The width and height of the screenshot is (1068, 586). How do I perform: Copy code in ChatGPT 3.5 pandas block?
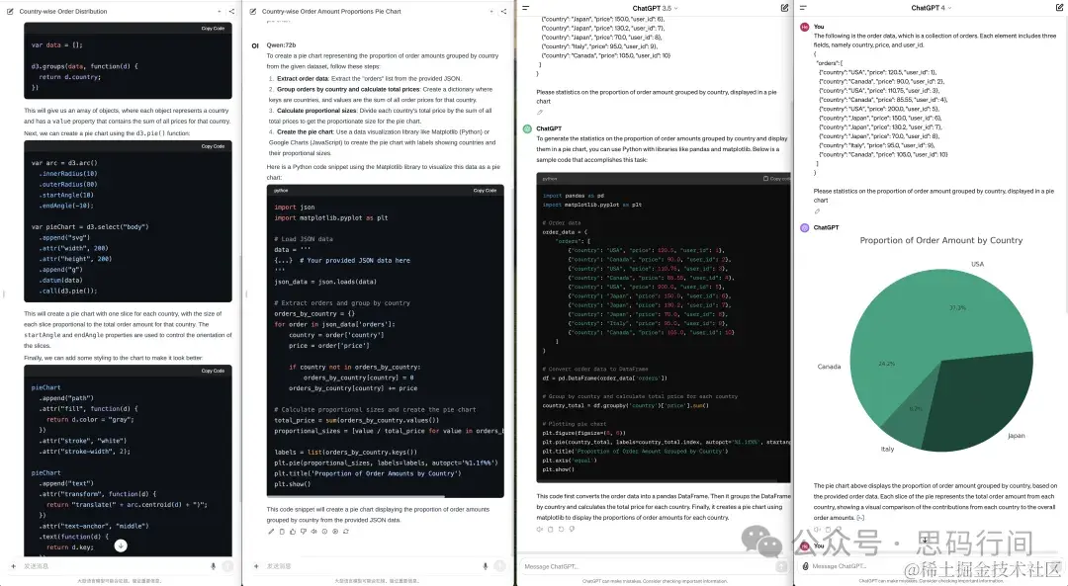pos(776,178)
